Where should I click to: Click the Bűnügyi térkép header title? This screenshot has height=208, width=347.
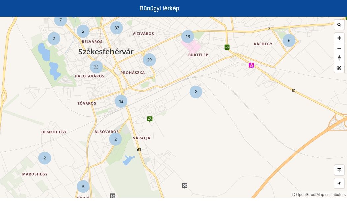[159, 8]
